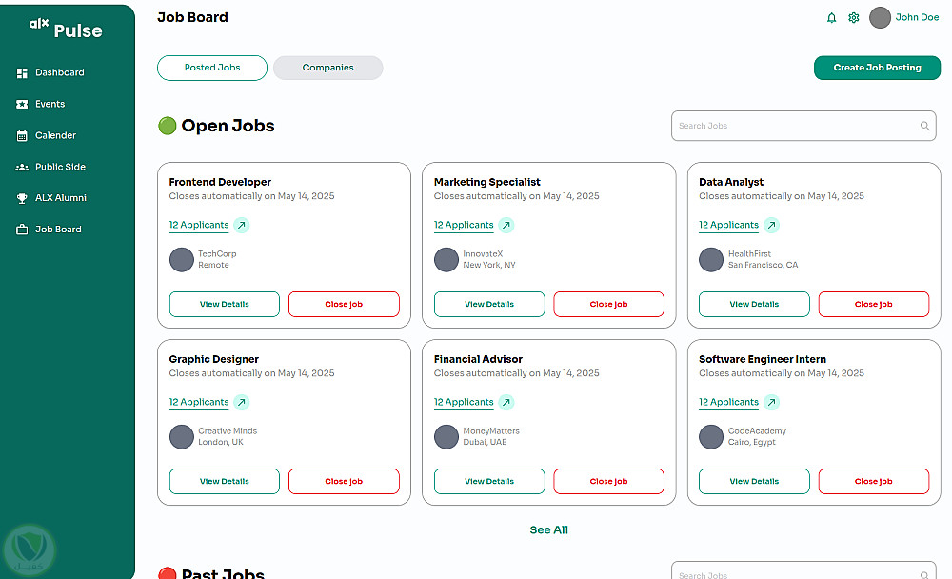Open the notifications bell icon
952x579 pixels.
[831, 18]
